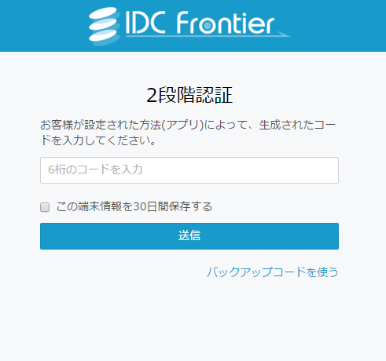Image resolution: width=386 pixels, height=361 pixels.
Task: Click the instruction text about アプリ generated code
Action: (188, 133)
